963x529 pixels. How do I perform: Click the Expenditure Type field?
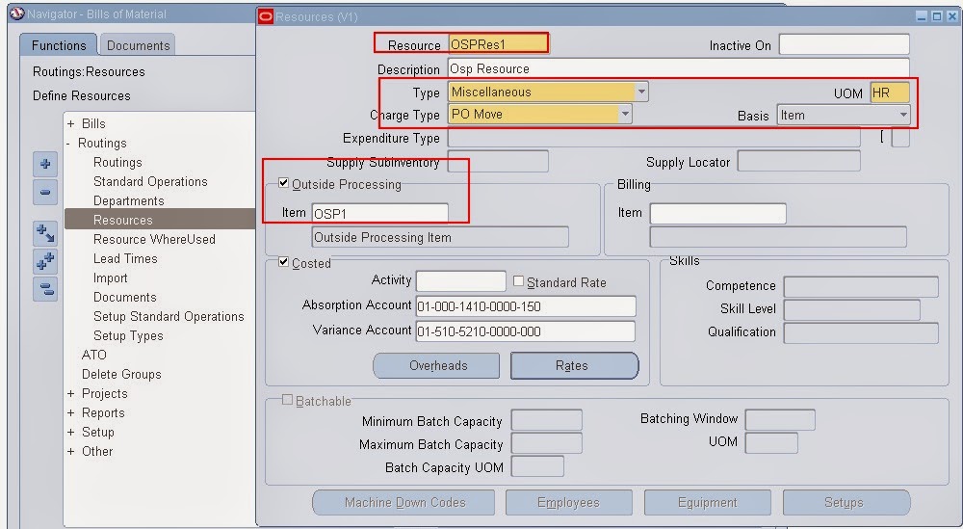click(654, 138)
